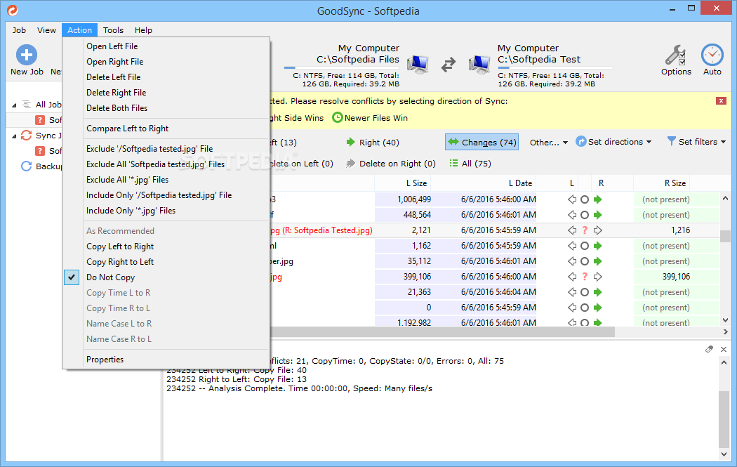The height and width of the screenshot is (467, 737).
Task: Click green right arrow for 448,564 row
Action: [597, 215]
